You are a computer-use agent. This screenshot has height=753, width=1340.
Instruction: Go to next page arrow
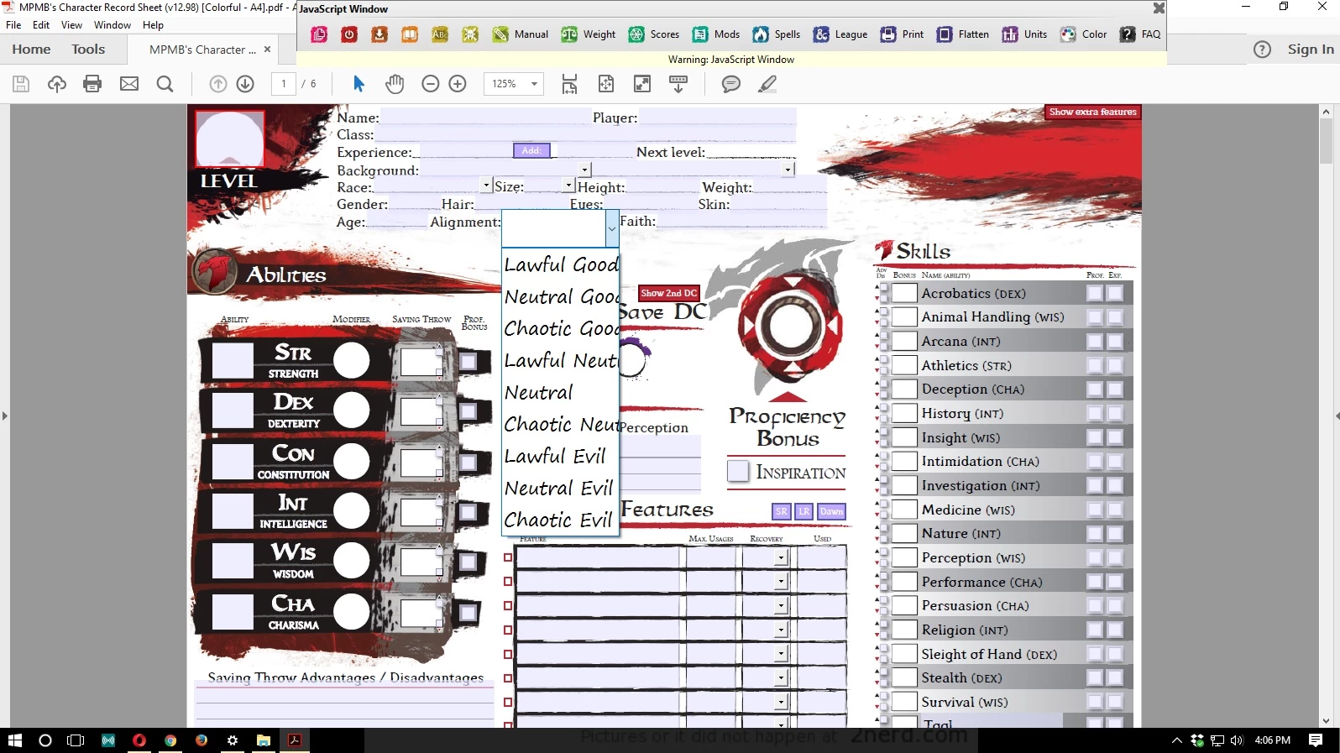tap(245, 84)
